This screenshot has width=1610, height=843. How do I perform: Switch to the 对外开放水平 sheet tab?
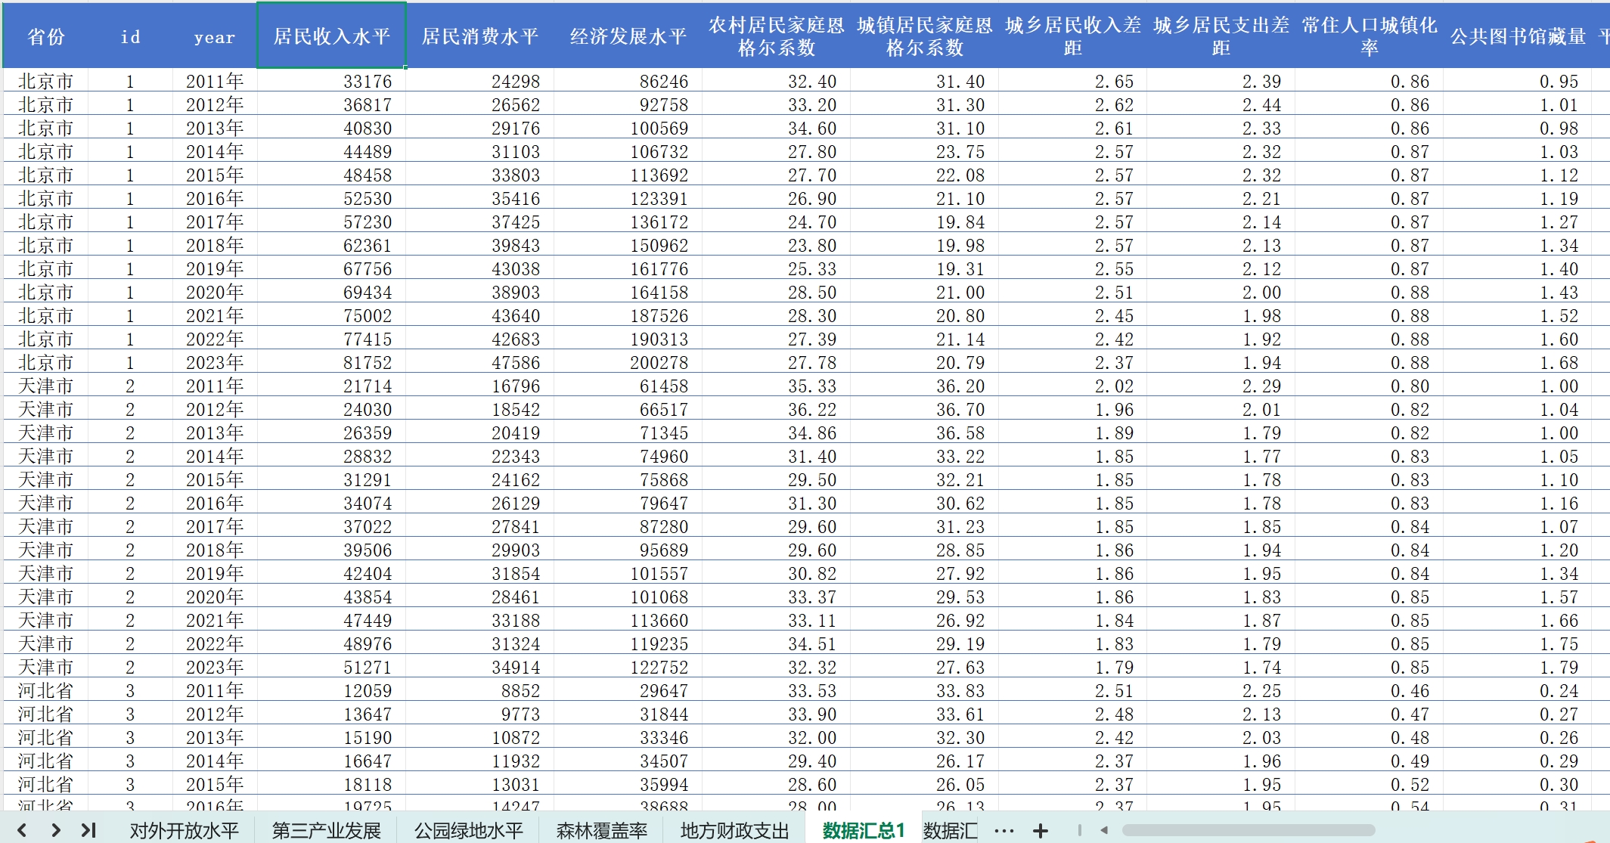(x=184, y=831)
